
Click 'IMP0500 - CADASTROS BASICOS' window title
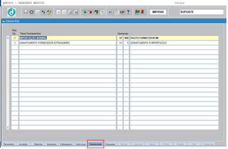pos(24,3)
